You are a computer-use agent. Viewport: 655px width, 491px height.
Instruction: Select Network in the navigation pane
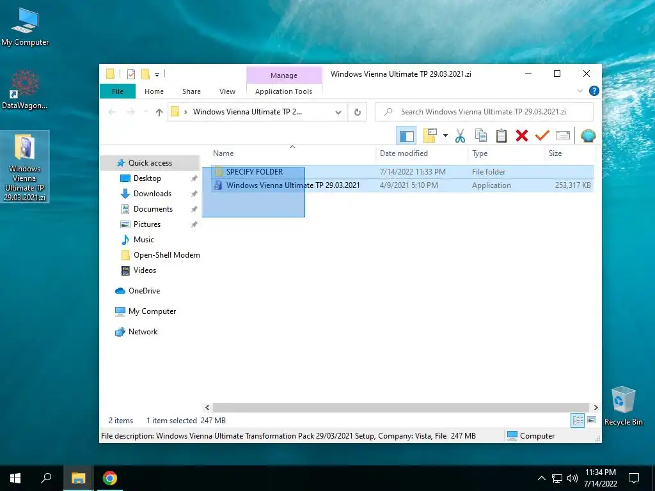[x=143, y=332]
